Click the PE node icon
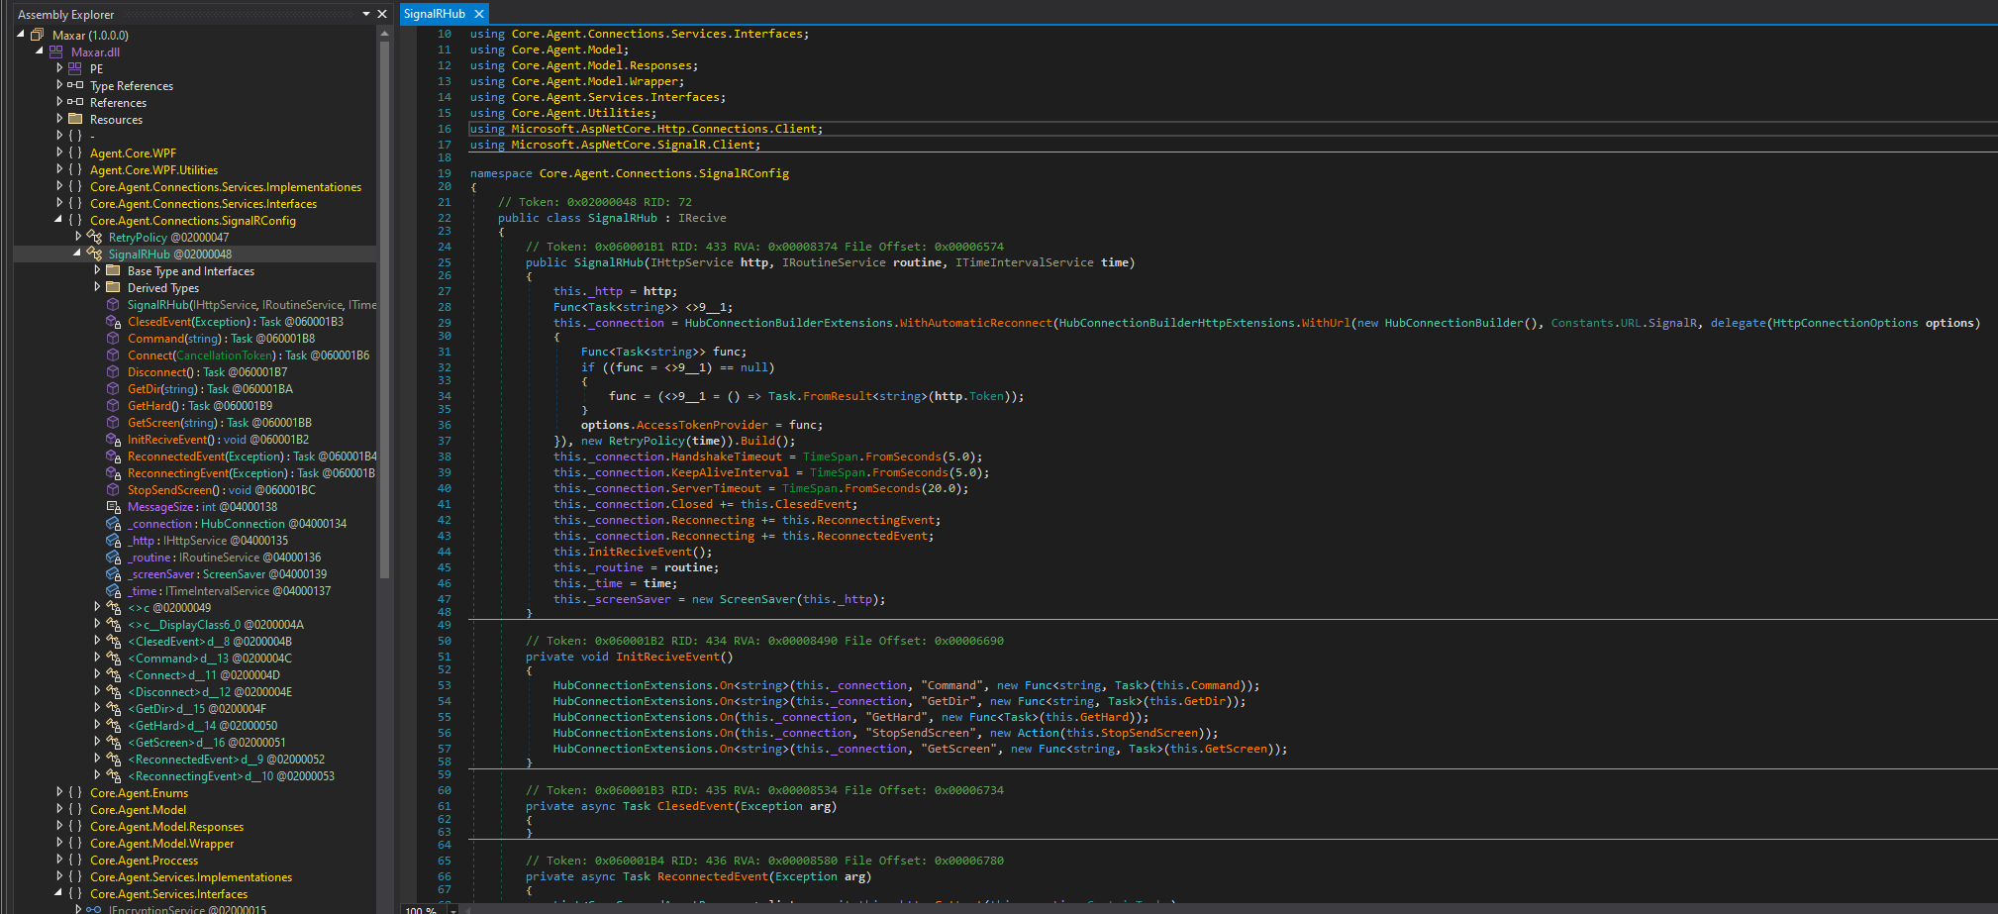The height and width of the screenshot is (914, 1998). (75, 68)
